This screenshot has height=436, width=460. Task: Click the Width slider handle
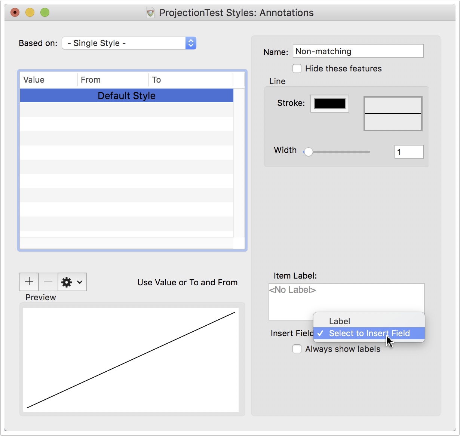point(308,152)
